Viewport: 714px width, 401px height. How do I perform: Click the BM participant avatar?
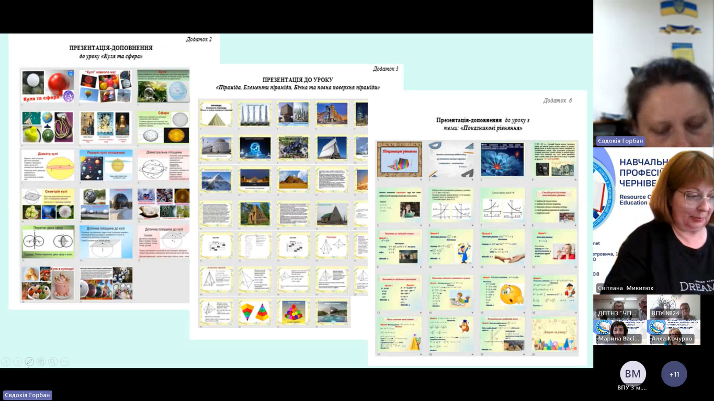(633, 374)
